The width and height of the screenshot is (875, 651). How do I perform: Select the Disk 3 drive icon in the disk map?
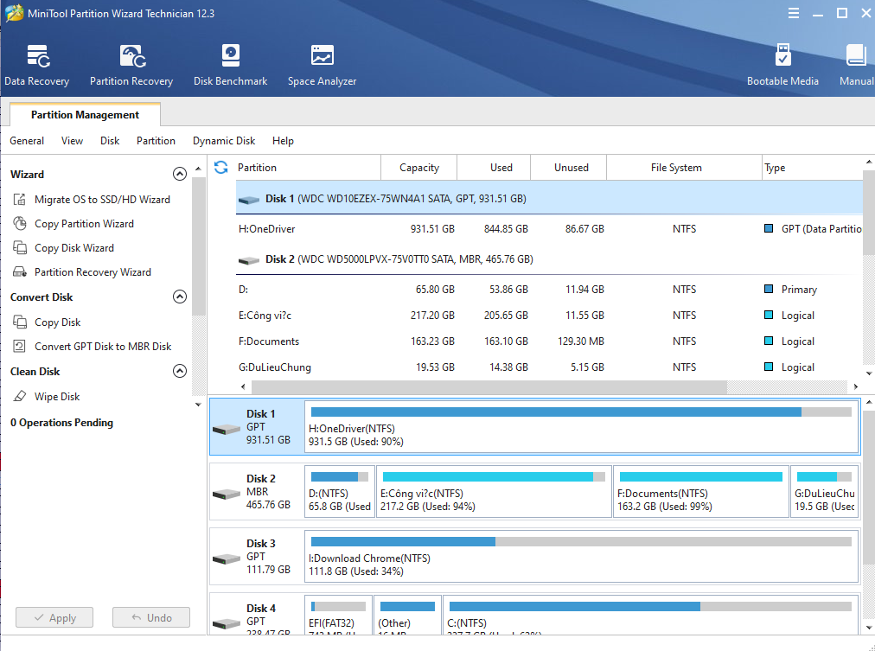click(227, 558)
